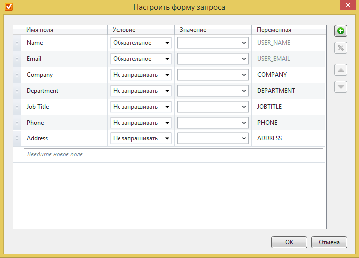
Task: Click the drag handle of the Job Title row
Action: point(17,107)
